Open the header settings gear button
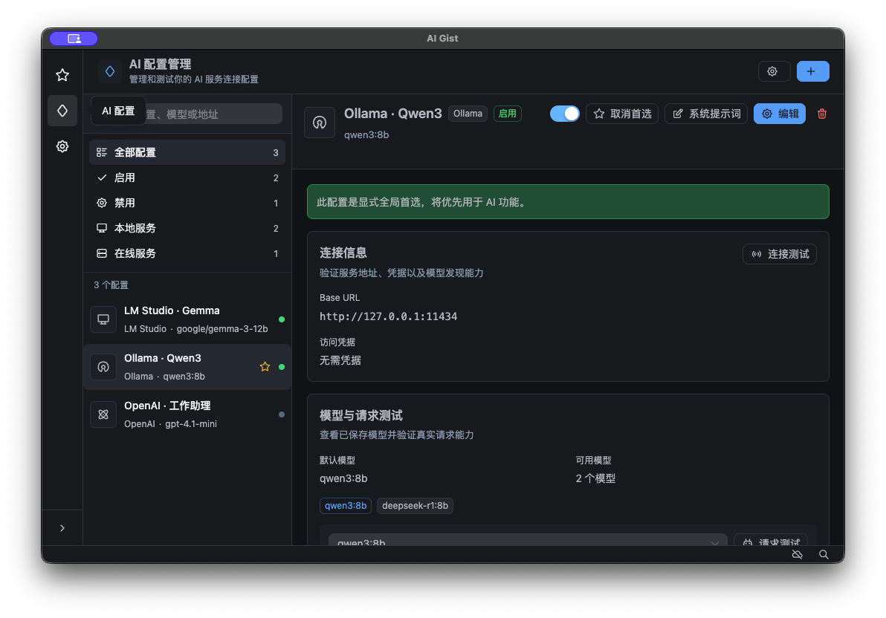 click(x=774, y=71)
